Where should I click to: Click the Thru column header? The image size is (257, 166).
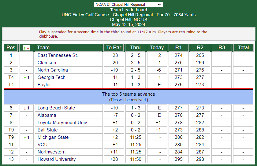135,48
